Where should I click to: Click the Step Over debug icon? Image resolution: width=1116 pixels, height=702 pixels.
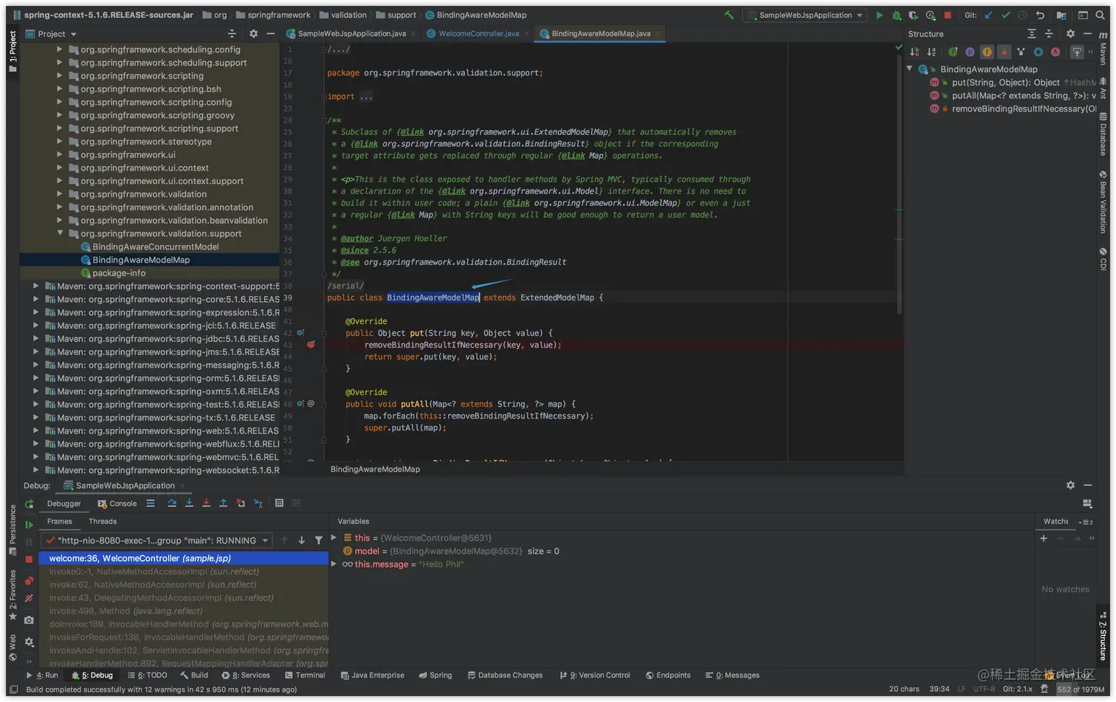tap(172, 503)
